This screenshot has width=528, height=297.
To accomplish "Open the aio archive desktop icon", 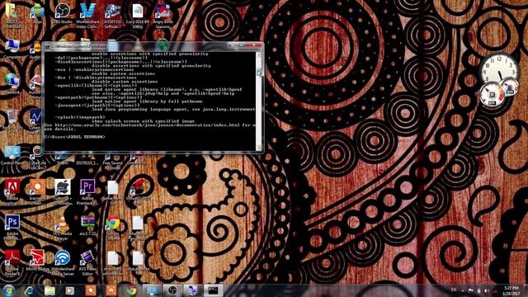I will pos(87,225).
